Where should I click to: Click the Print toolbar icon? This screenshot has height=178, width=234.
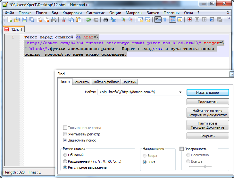coord(54,20)
